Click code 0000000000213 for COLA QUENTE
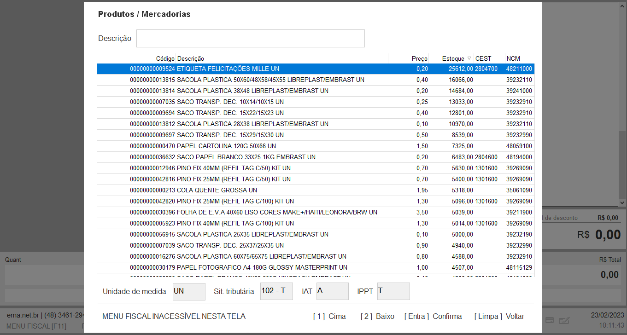This screenshot has height=335, width=627. tap(152, 190)
